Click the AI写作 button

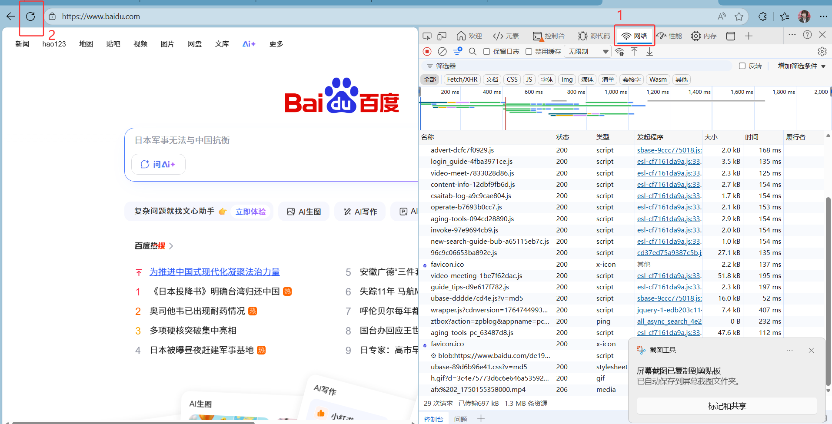[360, 212]
